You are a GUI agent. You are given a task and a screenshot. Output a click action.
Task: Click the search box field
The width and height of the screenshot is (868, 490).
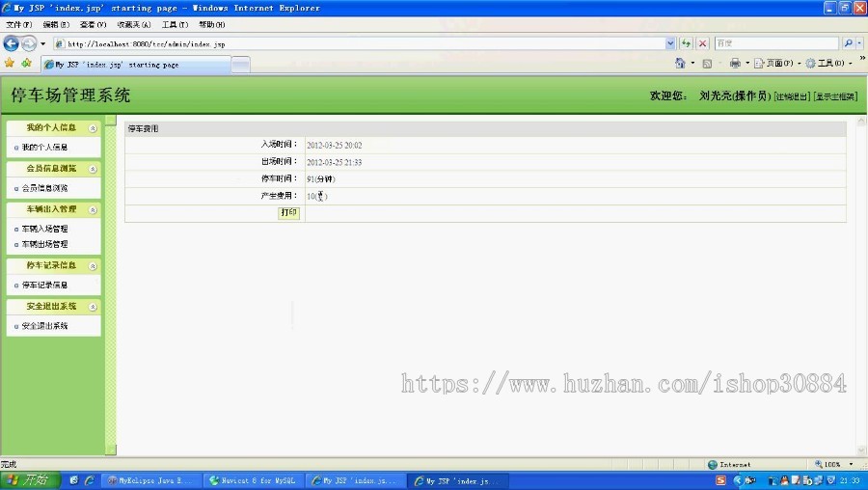776,43
